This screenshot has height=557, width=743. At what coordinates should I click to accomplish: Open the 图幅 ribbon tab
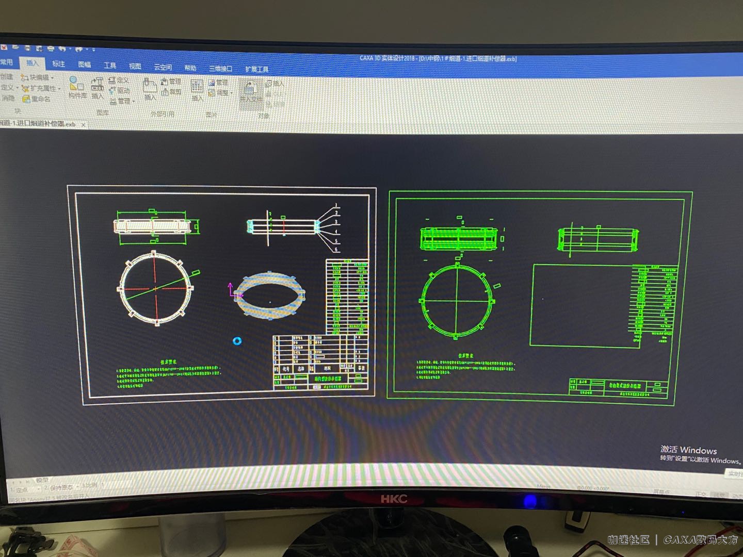[84, 64]
